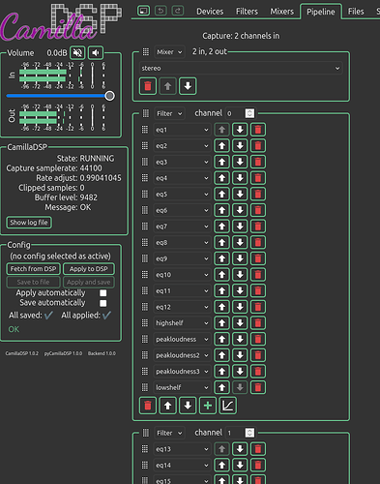Move eq5 filter up

tap(221, 195)
